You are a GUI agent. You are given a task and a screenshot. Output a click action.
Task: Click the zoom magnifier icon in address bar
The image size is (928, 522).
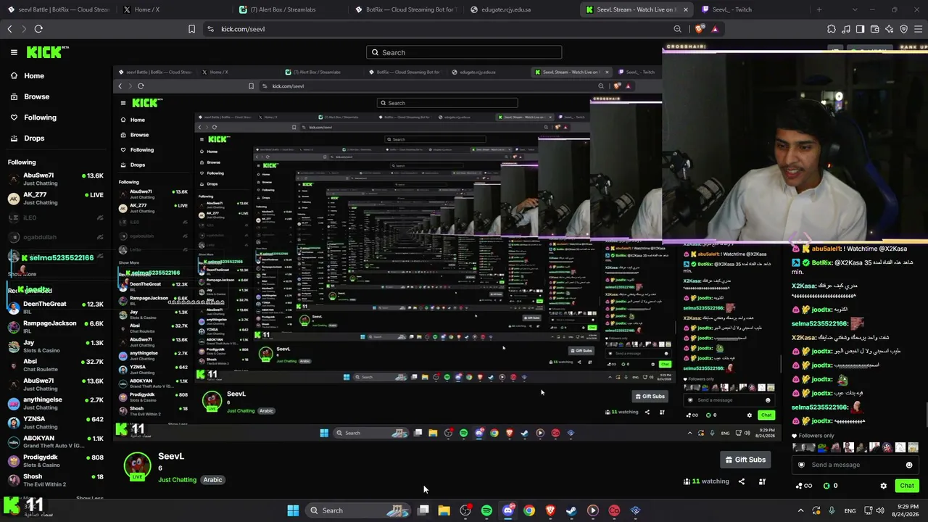678,29
